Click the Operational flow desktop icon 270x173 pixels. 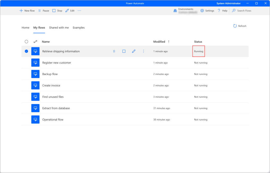tap(35, 120)
